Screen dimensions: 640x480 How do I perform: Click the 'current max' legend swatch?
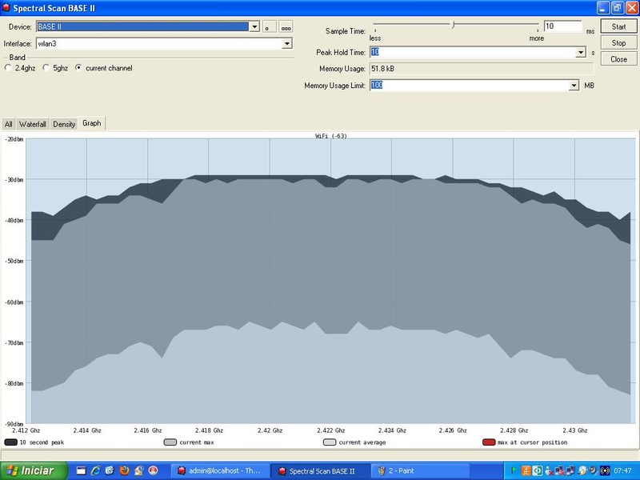pyautogui.click(x=170, y=442)
